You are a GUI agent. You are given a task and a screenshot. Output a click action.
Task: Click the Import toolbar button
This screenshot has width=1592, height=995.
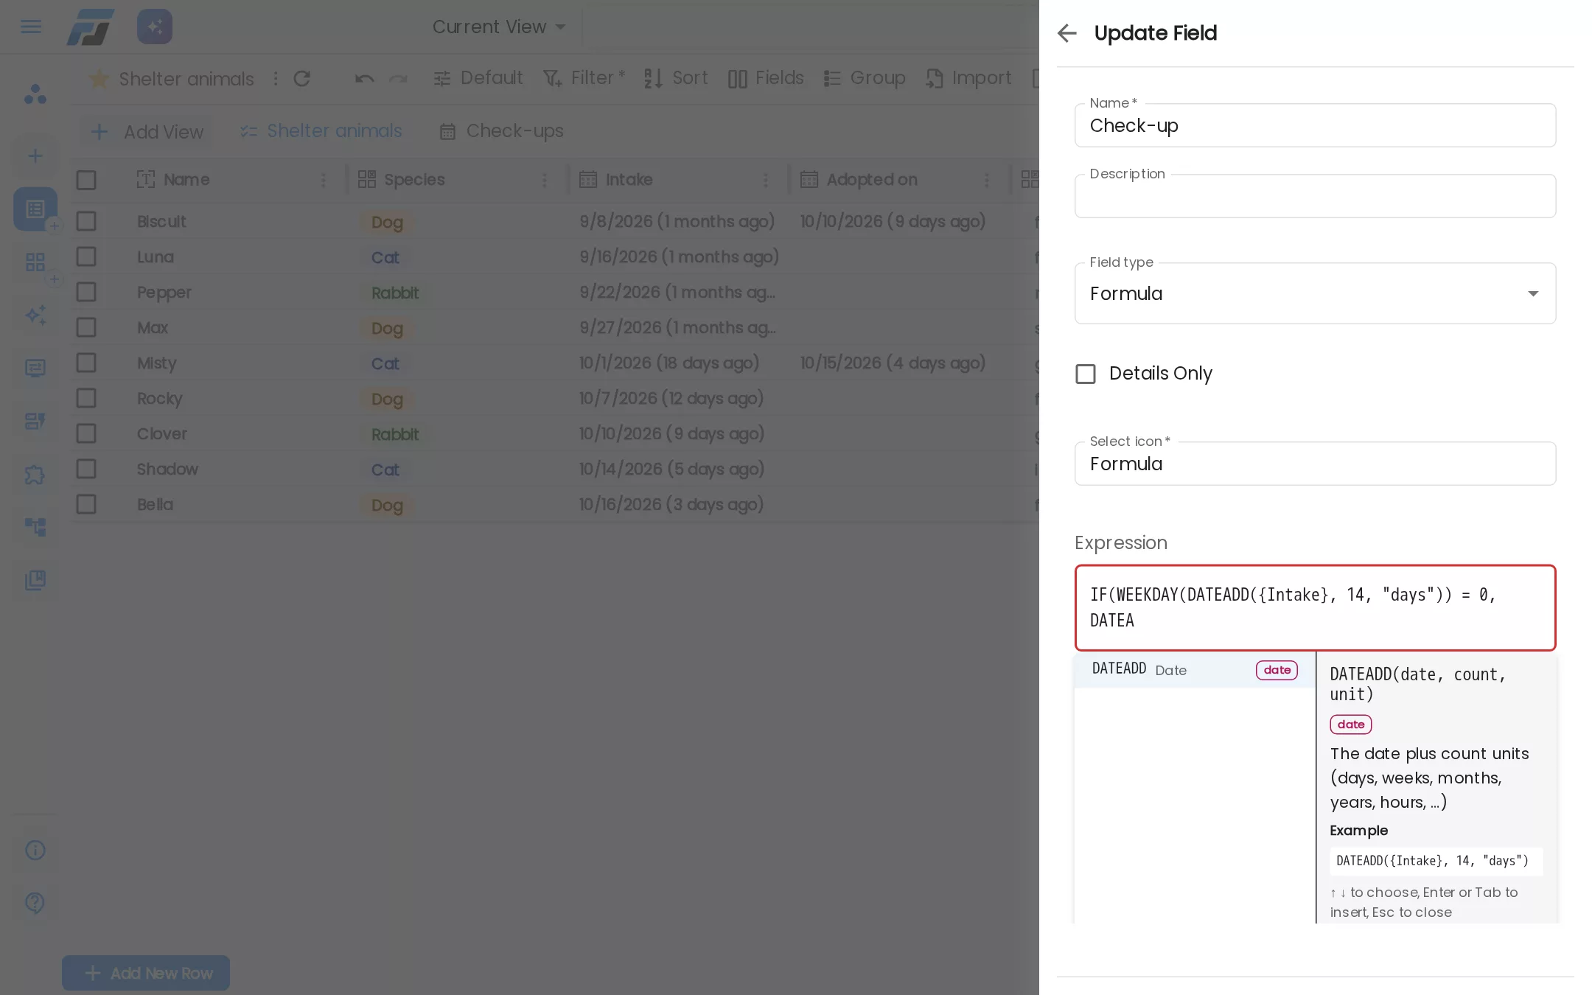click(x=968, y=78)
